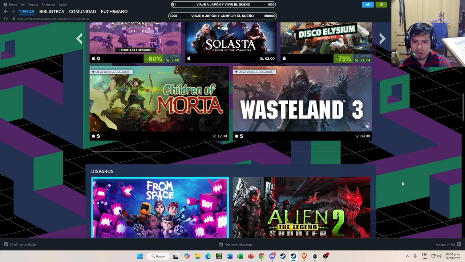
Task: Open the NVIDIA app from the taskbar
Action: 219,256
